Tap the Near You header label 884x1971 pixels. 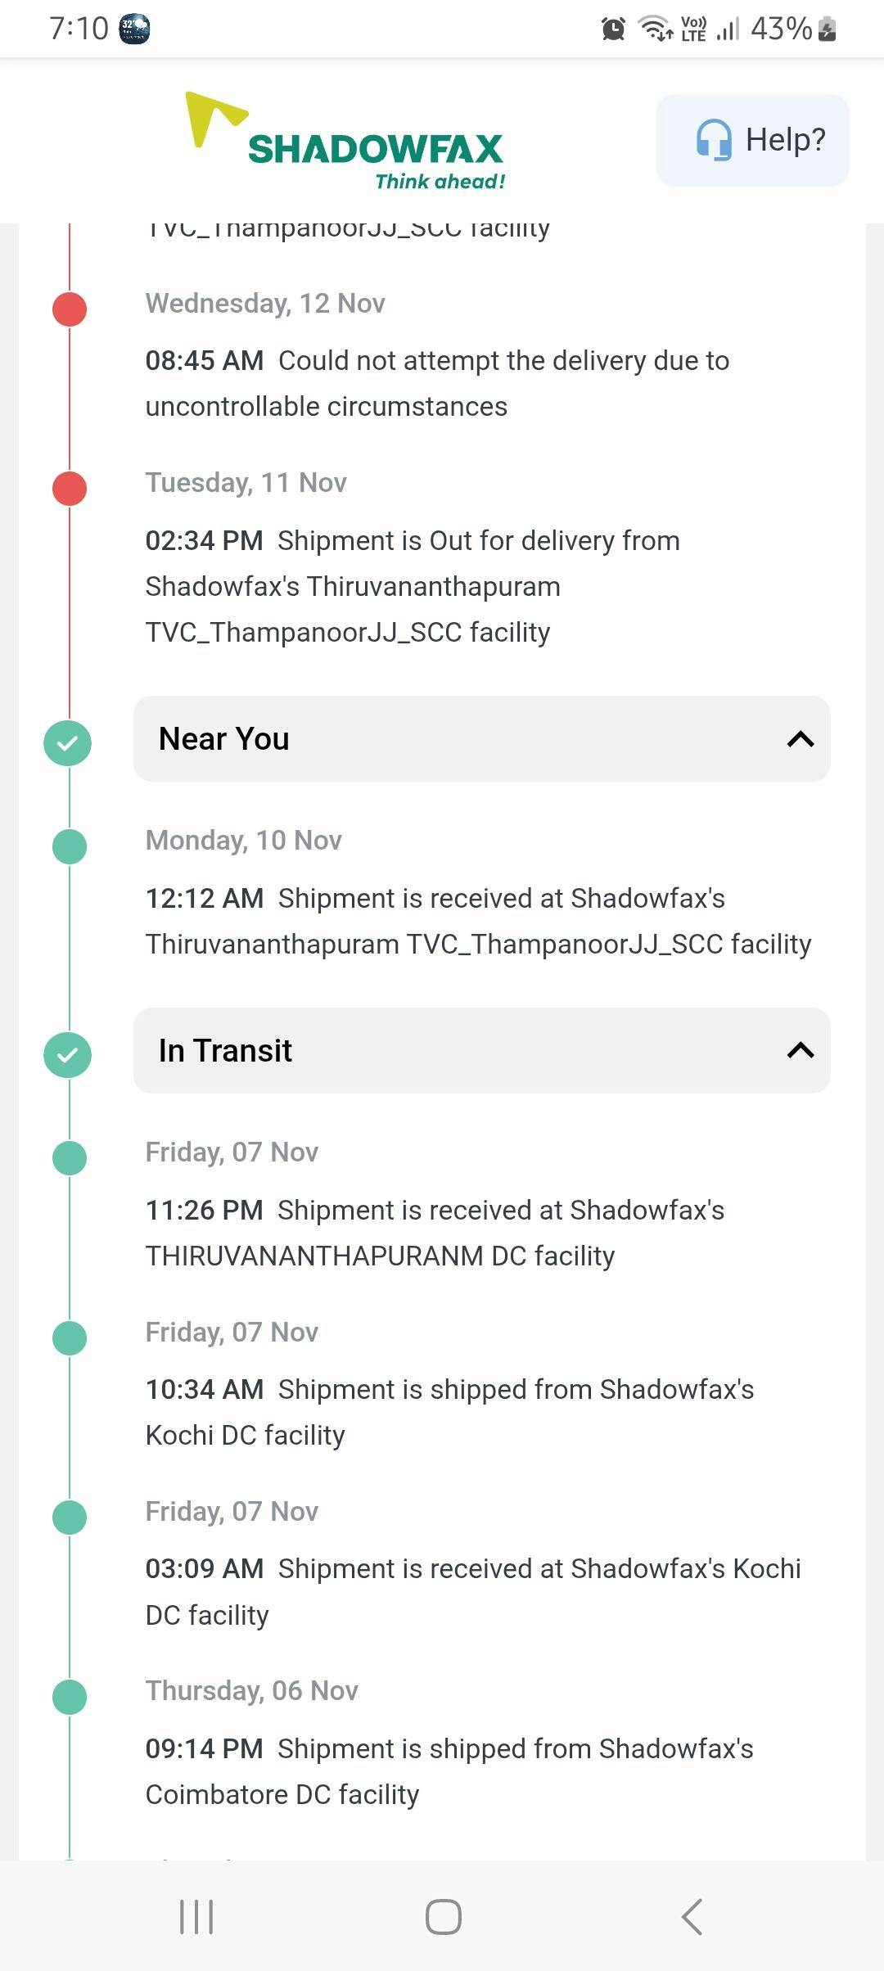224,739
